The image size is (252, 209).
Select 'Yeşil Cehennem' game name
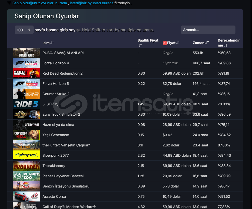(56, 135)
